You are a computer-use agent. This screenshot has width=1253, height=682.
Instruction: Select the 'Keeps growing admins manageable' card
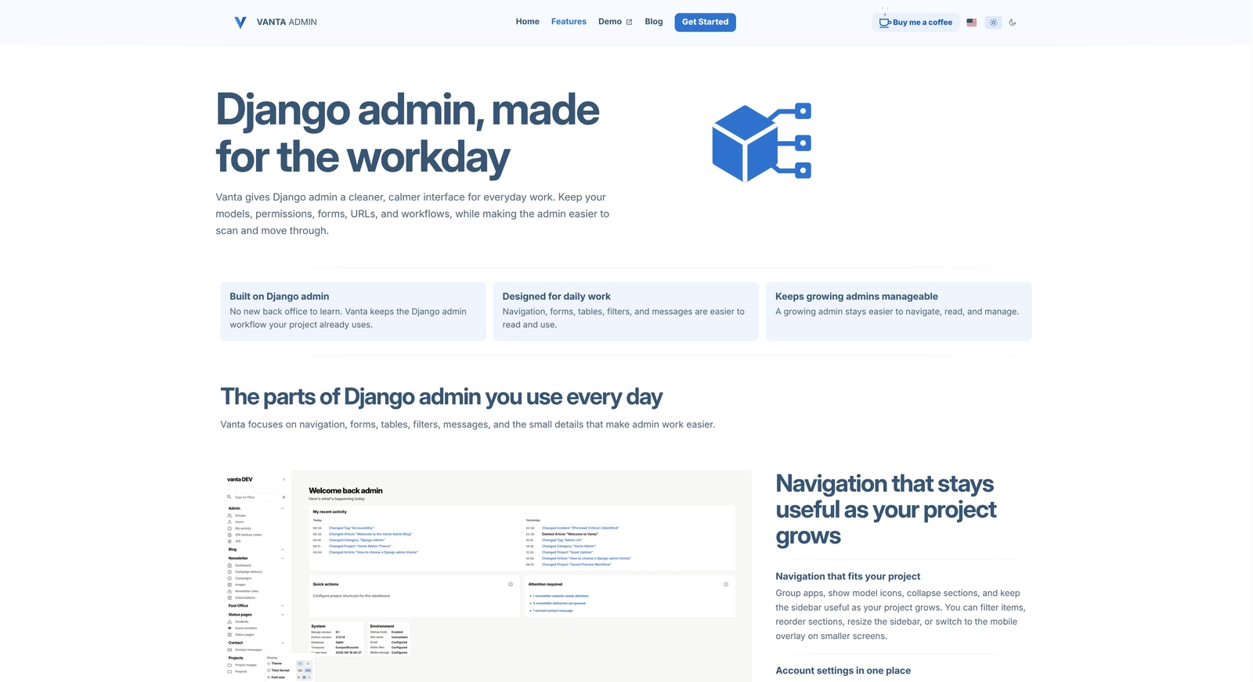click(898, 311)
